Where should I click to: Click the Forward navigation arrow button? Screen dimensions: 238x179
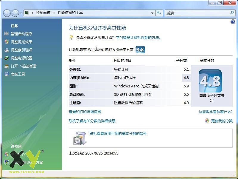pos(15,13)
